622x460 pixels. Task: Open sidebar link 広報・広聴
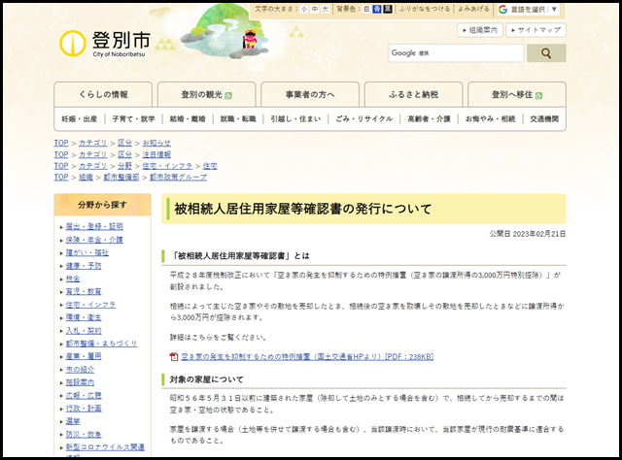[84, 395]
